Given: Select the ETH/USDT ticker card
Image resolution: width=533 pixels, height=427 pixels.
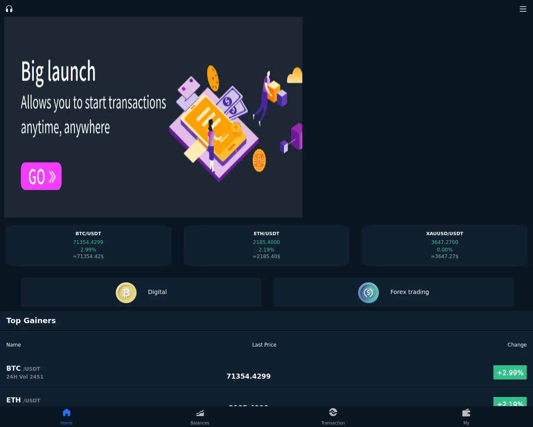Looking at the screenshot, I should (266, 245).
